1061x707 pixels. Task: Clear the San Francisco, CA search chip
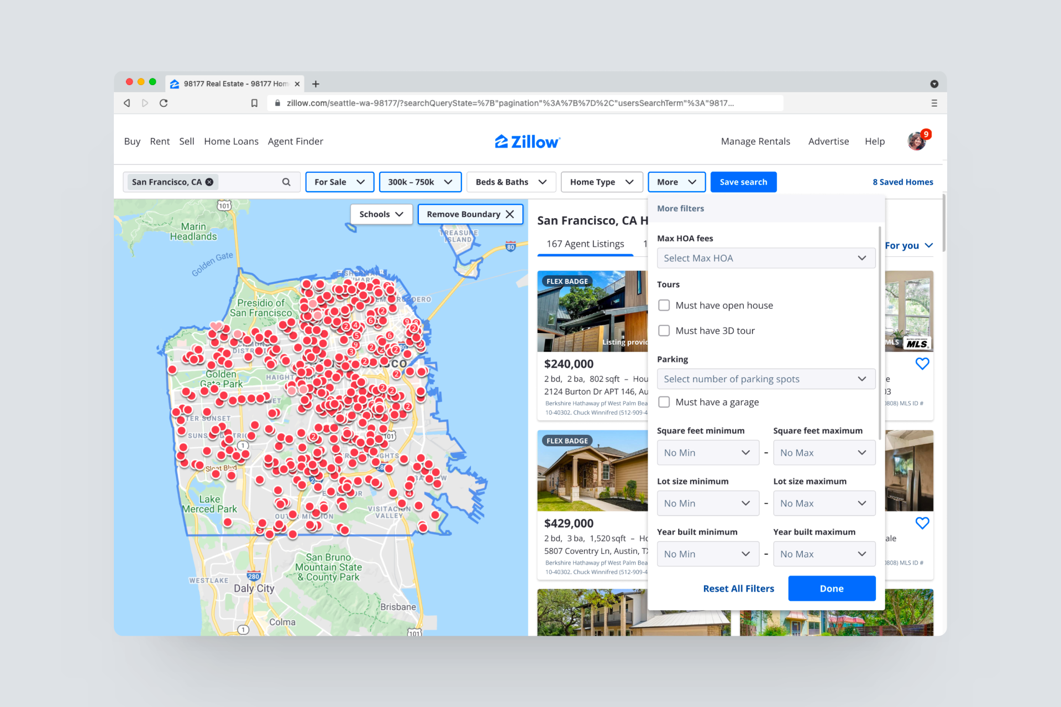pos(209,182)
